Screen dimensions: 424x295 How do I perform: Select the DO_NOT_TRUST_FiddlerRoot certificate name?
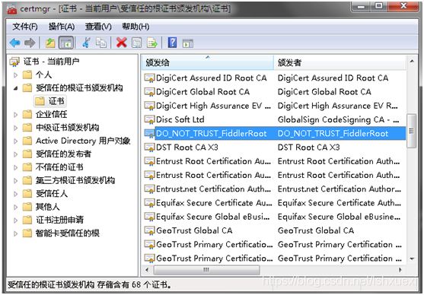[x=211, y=134]
